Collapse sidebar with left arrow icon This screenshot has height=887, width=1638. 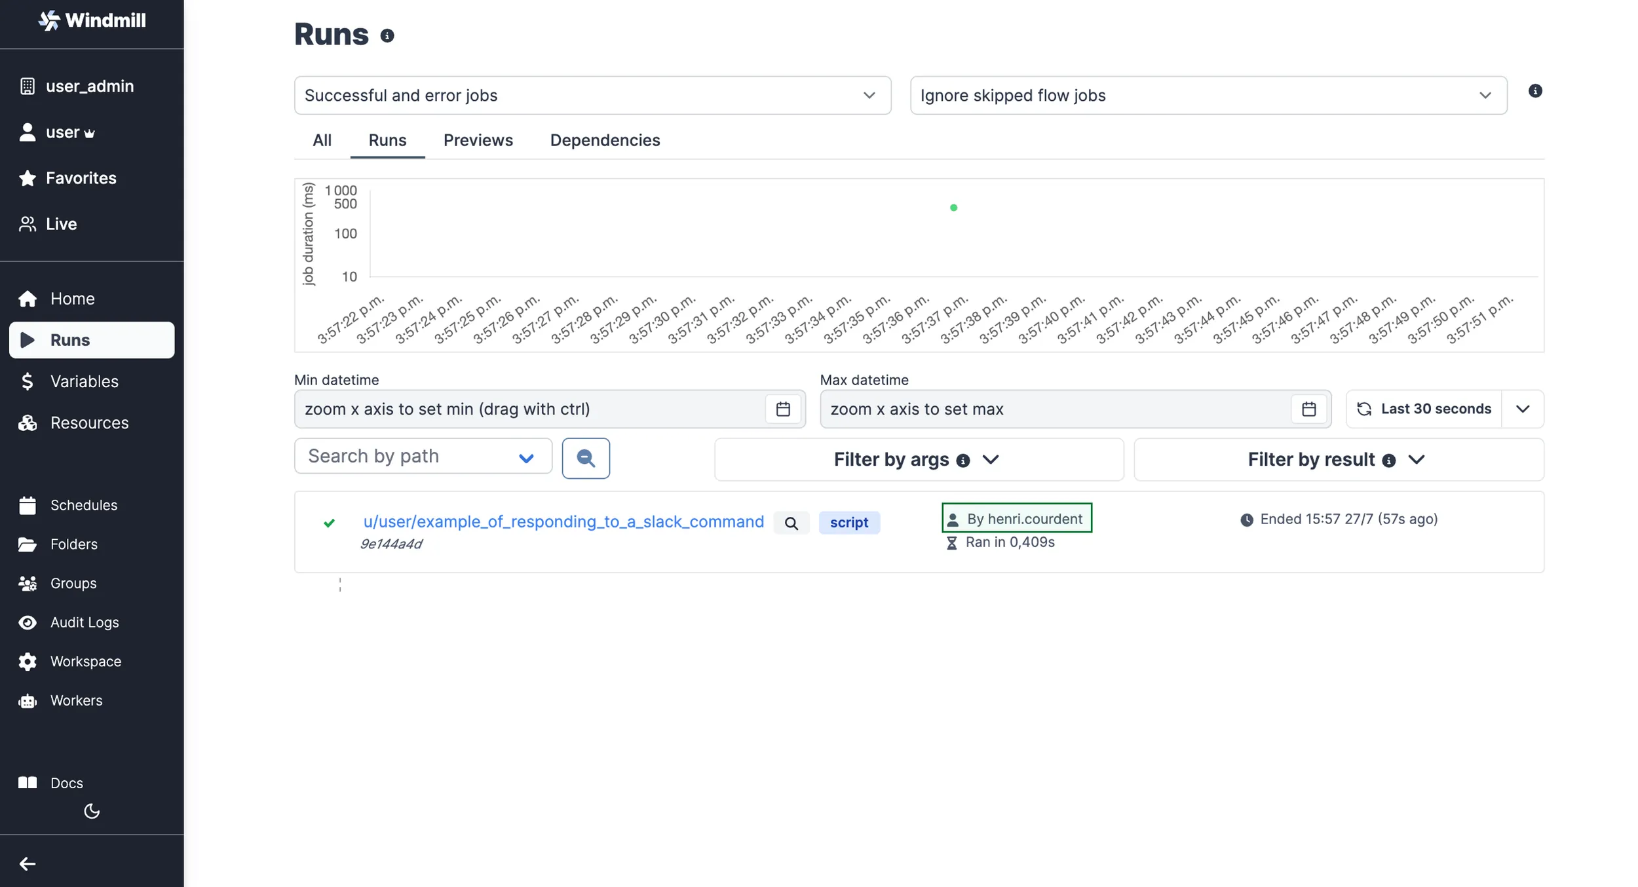click(x=27, y=863)
